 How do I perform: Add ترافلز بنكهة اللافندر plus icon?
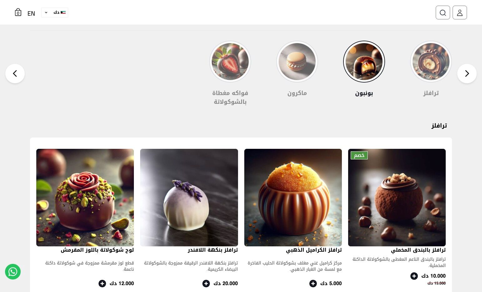point(206,284)
